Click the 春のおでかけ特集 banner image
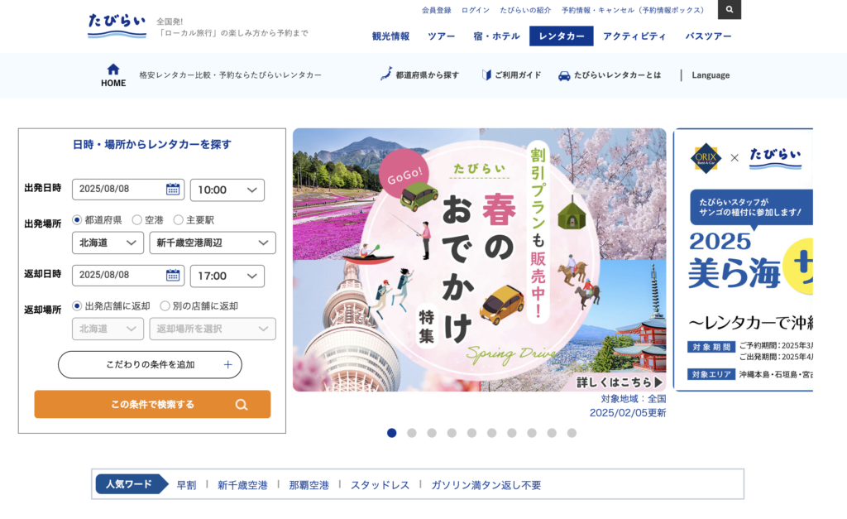 tap(479, 260)
